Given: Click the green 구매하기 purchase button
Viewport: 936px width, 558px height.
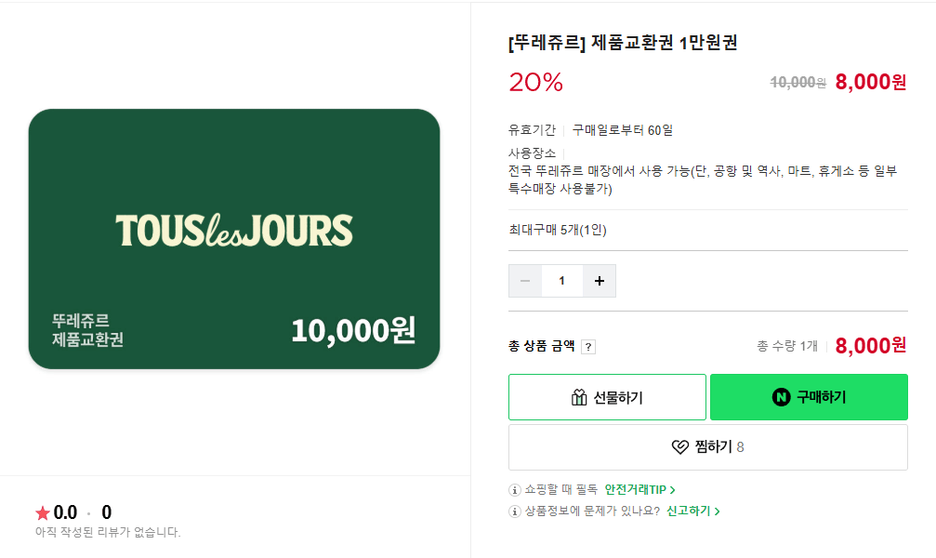Looking at the screenshot, I should (x=808, y=396).
